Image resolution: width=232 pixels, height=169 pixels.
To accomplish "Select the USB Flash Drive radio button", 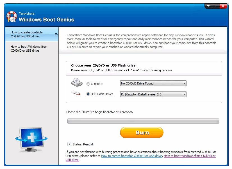I will [x=88, y=94].
